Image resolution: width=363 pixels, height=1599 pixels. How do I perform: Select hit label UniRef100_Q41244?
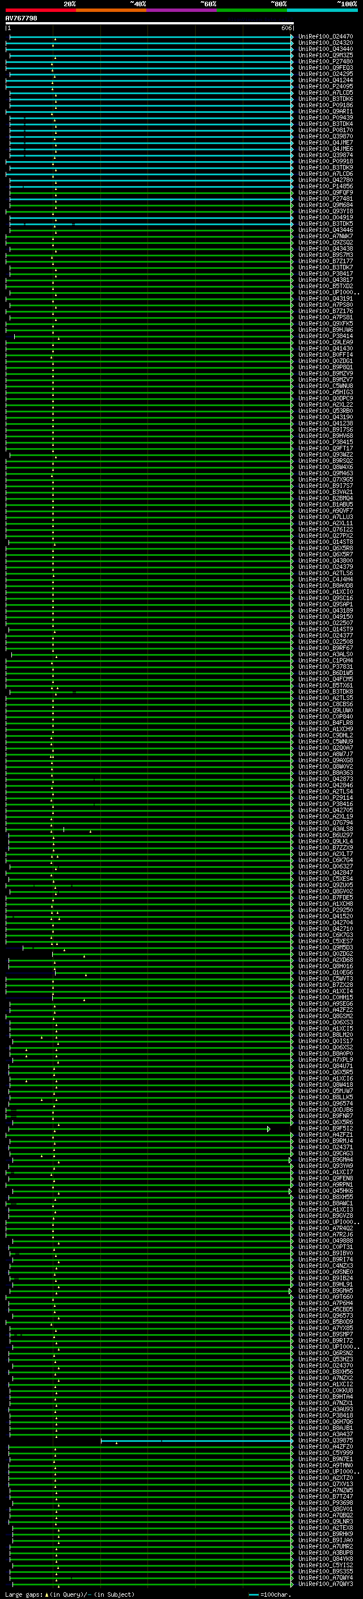click(x=326, y=80)
